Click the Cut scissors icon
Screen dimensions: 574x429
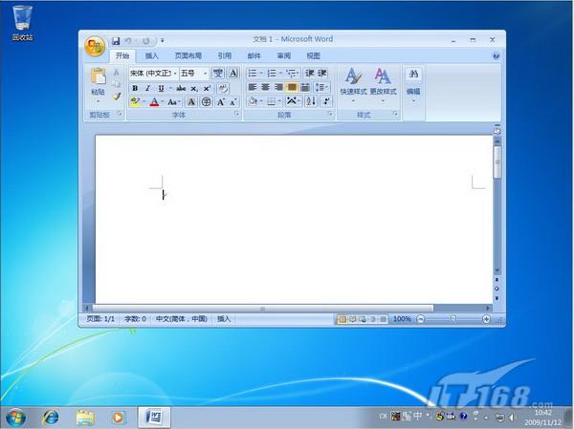click(x=117, y=73)
